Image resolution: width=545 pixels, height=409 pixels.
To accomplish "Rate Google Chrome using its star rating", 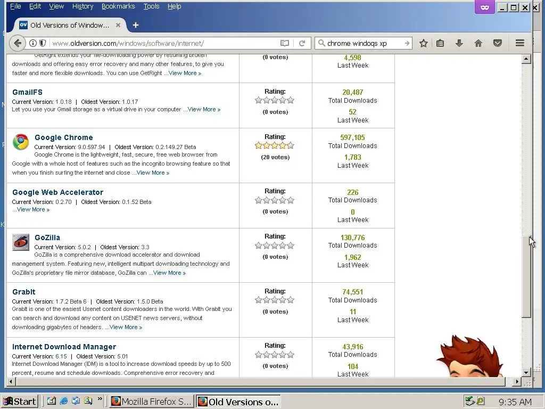I will [275, 145].
